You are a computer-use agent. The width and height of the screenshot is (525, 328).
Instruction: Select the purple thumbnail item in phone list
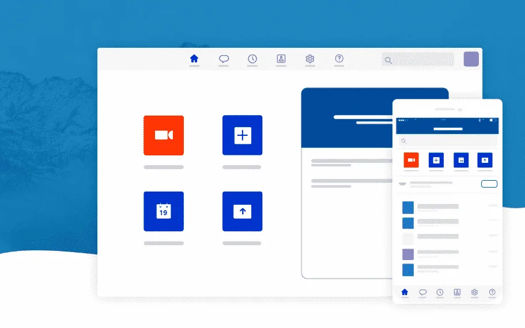click(408, 254)
